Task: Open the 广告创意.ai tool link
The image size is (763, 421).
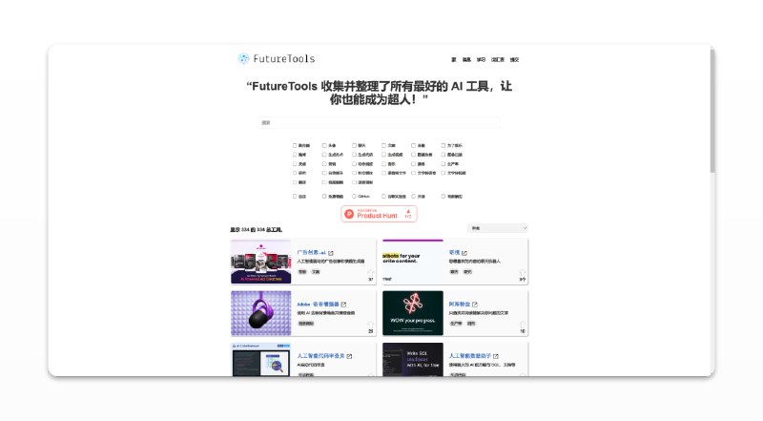Action: coord(312,252)
